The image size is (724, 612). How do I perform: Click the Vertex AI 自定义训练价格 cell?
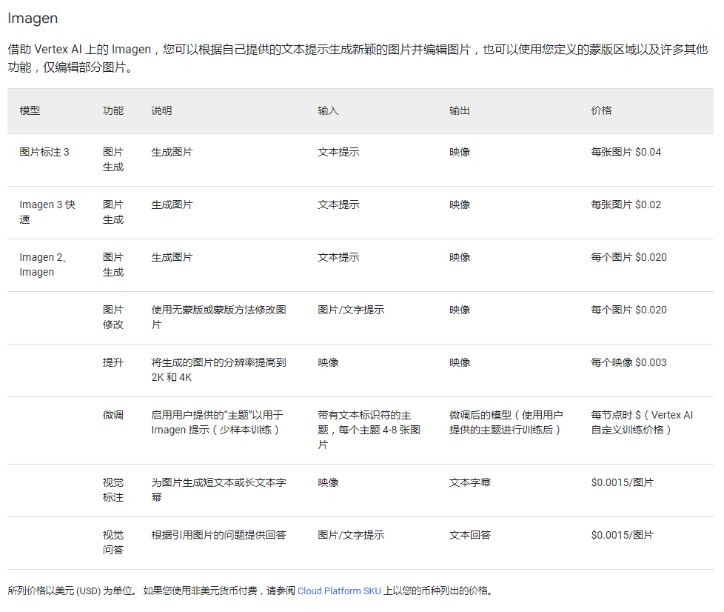(x=642, y=422)
